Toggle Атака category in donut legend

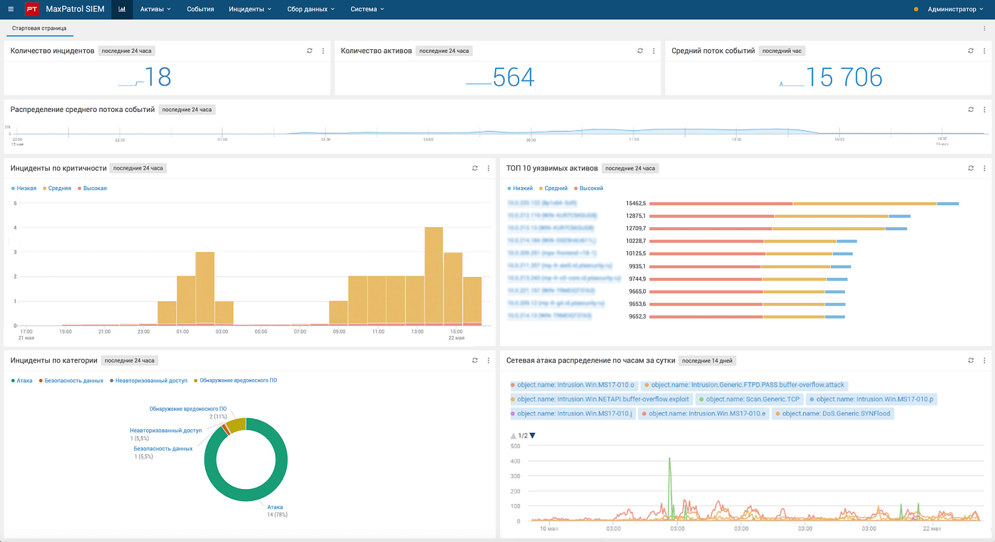(x=22, y=381)
